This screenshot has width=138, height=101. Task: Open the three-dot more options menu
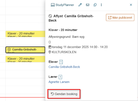pos(101,5)
